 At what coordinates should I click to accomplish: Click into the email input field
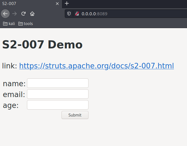[x=58, y=94]
